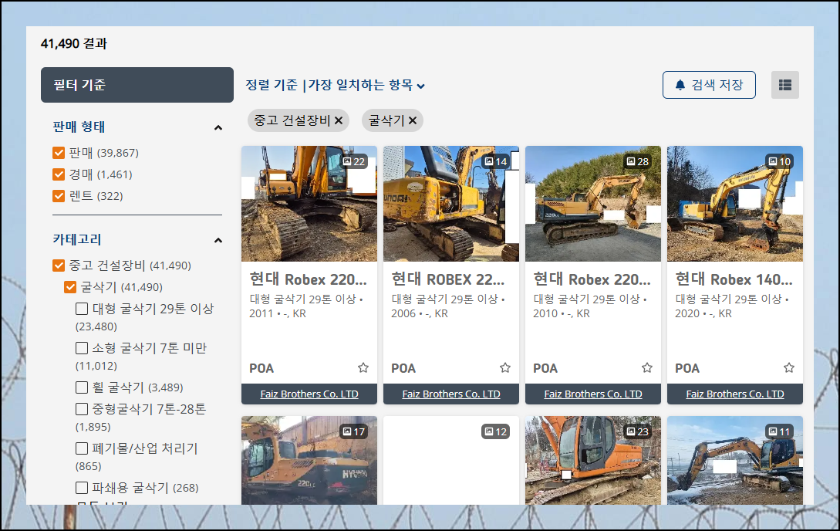Click the 검색 저장 button
The width and height of the screenshot is (840, 531).
[x=709, y=85]
